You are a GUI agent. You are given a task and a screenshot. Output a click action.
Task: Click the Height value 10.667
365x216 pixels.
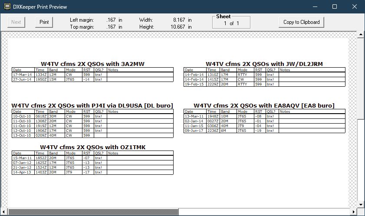[178, 27]
